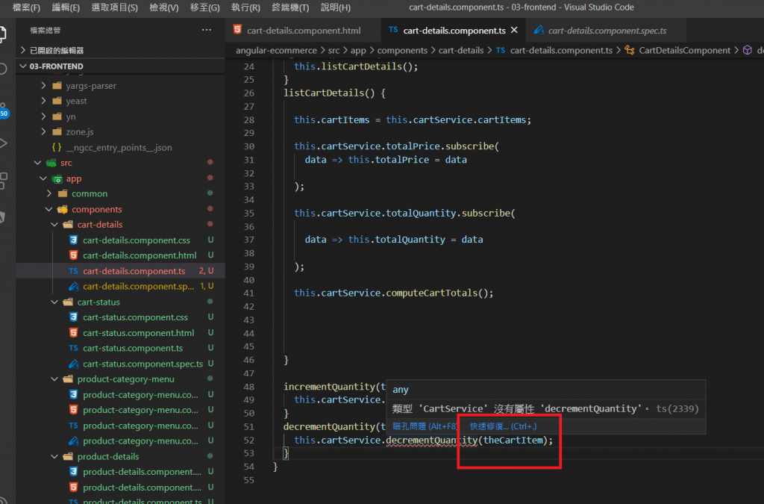Click 快速修復 quick fix link
This screenshot has width=764, height=504.
[502, 426]
